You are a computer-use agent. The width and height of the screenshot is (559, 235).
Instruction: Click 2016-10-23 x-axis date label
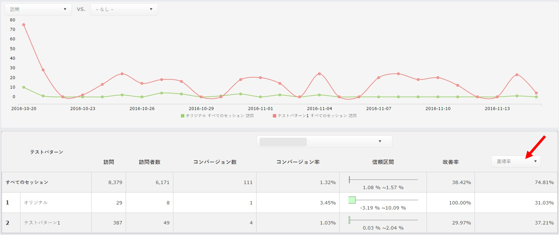pos(83,108)
